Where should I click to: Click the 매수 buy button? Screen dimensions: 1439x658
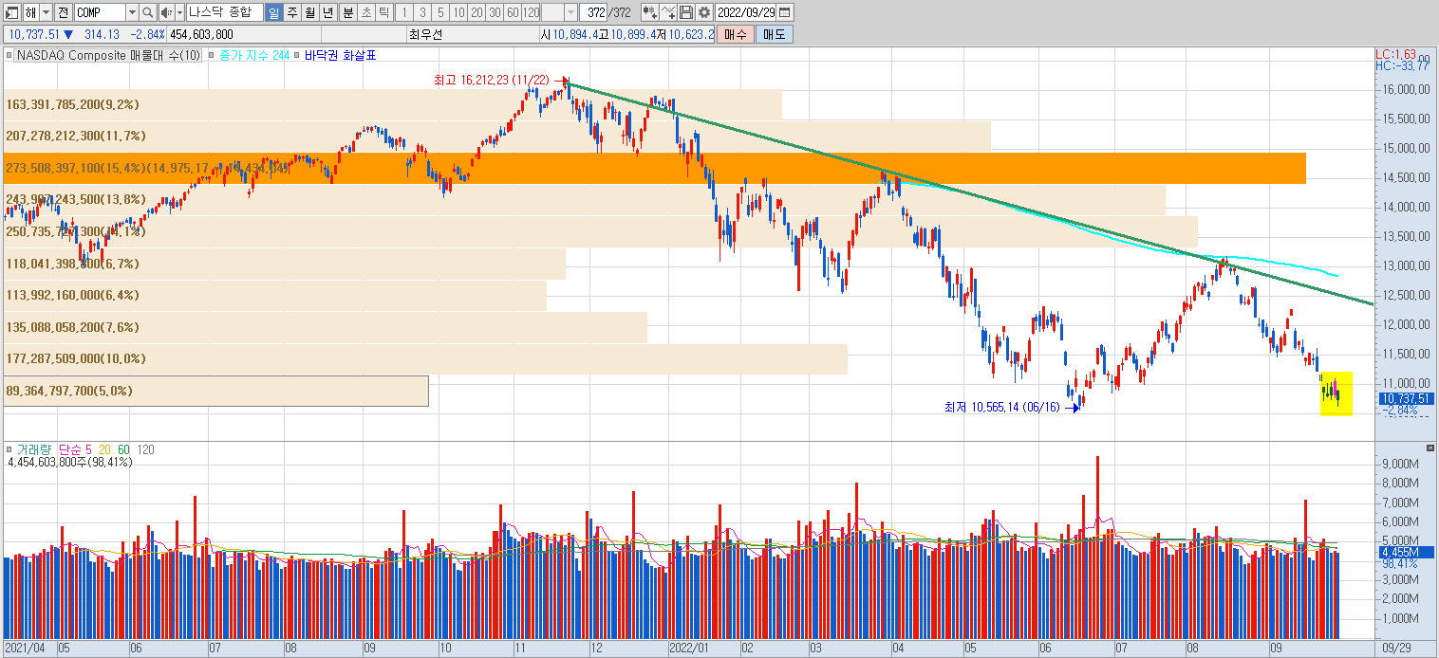pyautogui.click(x=736, y=34)
